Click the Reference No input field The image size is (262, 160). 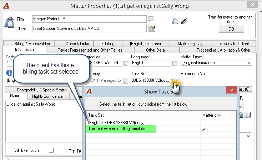(216, 80)
